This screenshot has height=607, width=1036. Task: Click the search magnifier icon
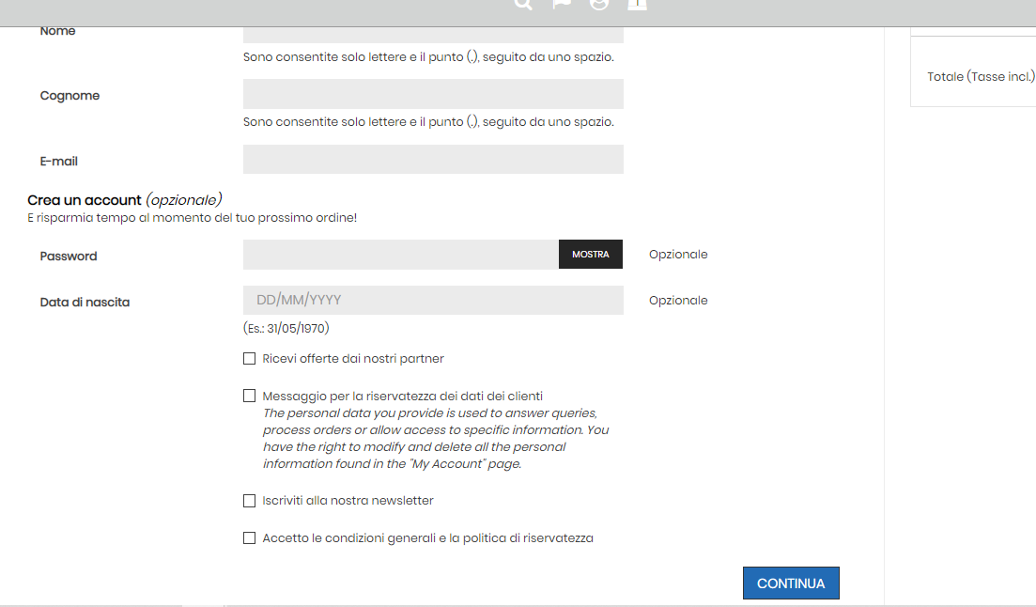click(523, 4)
